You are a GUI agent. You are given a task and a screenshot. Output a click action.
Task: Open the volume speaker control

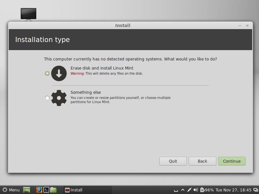point(196,190)
